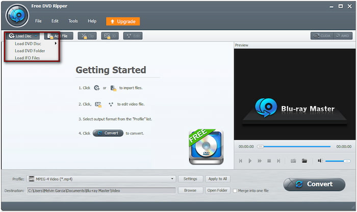The height and width of the screenshot is (212, 357).
Task: Play the preview video
Action: coord(250,161)
